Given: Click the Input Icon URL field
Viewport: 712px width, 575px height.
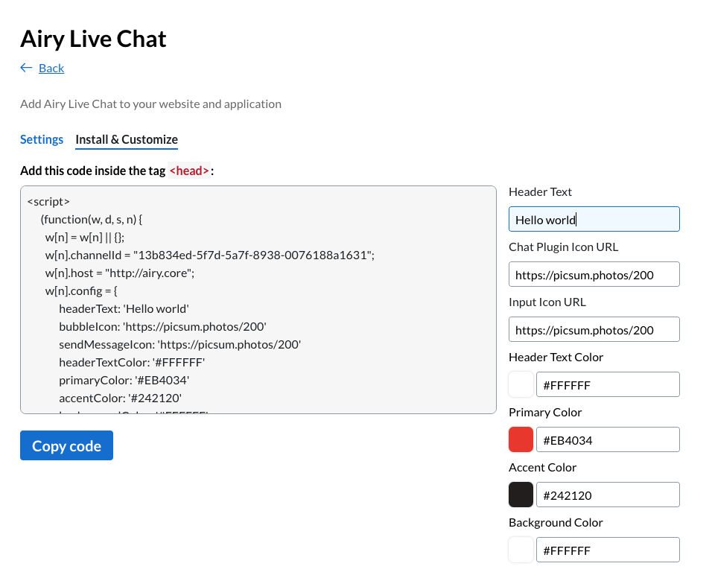Looking at the screenshot, I should coord(594,329).
